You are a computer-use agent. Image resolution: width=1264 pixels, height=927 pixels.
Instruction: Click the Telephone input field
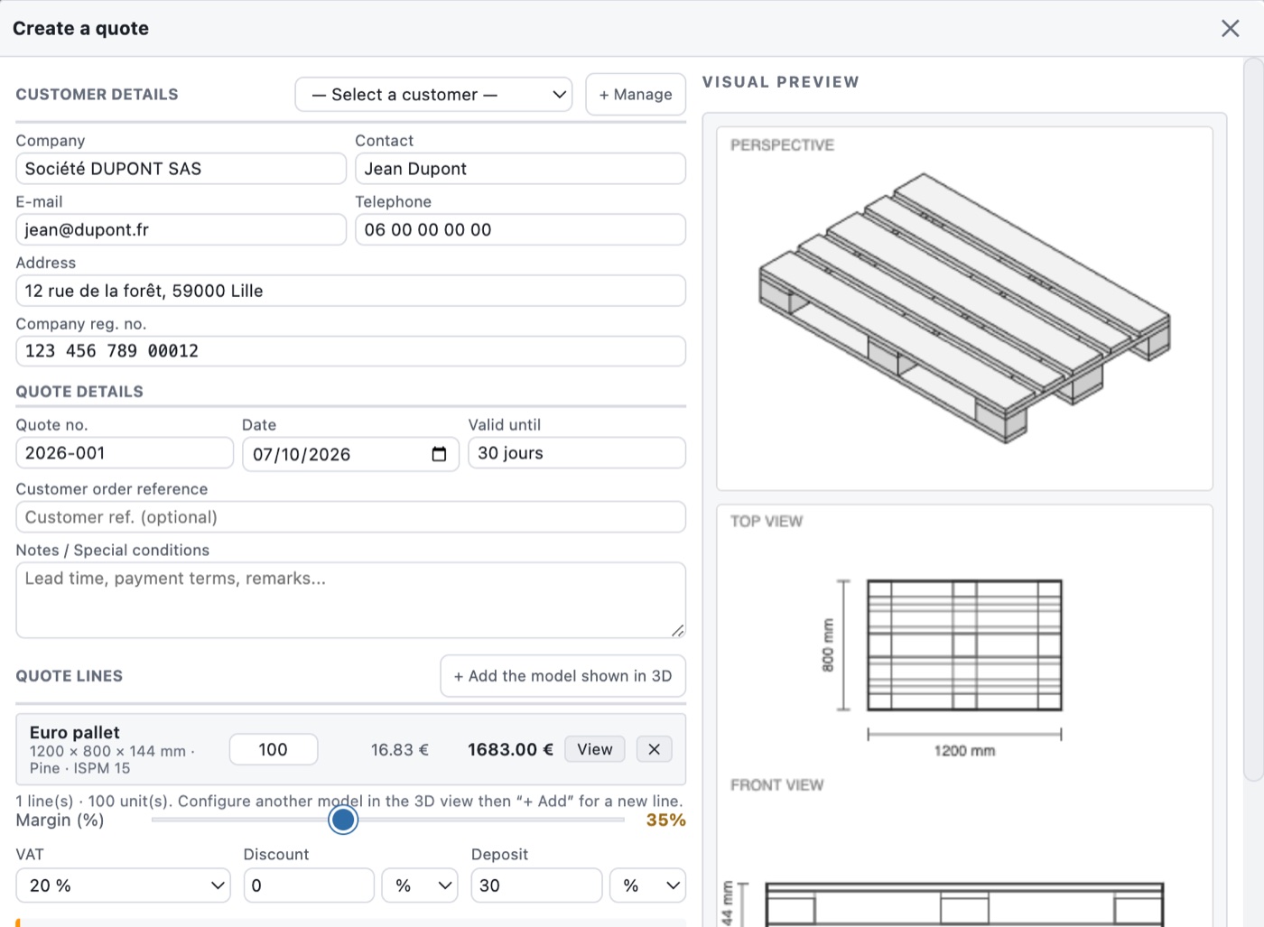pyautogui.click(x=520, y=229)
